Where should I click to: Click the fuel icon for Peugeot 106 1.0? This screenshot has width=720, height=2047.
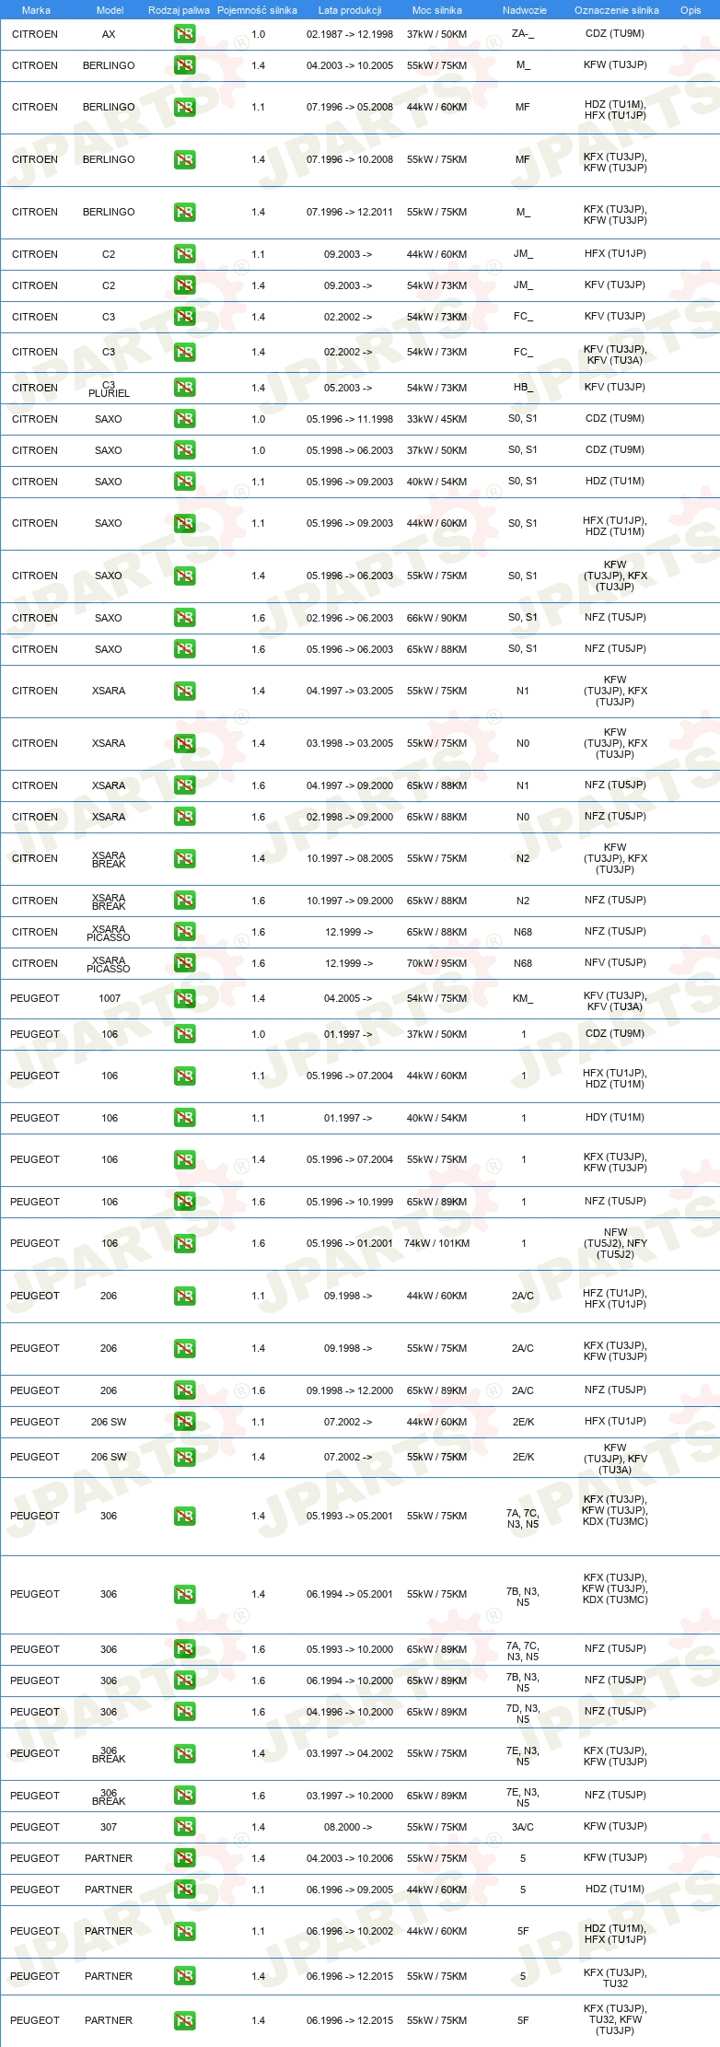click(x=184, y=1034)
